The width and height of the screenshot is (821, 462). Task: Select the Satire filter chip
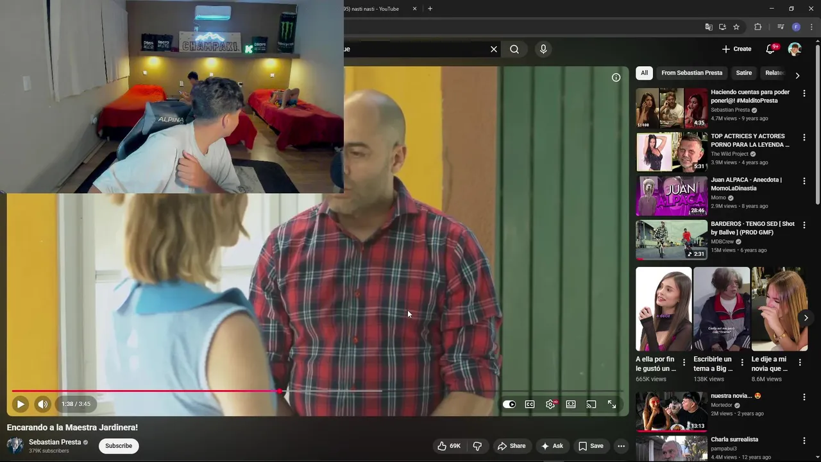pos(744,73)
